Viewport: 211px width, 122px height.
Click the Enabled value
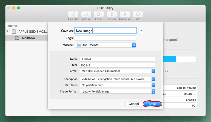coord(191,100)
